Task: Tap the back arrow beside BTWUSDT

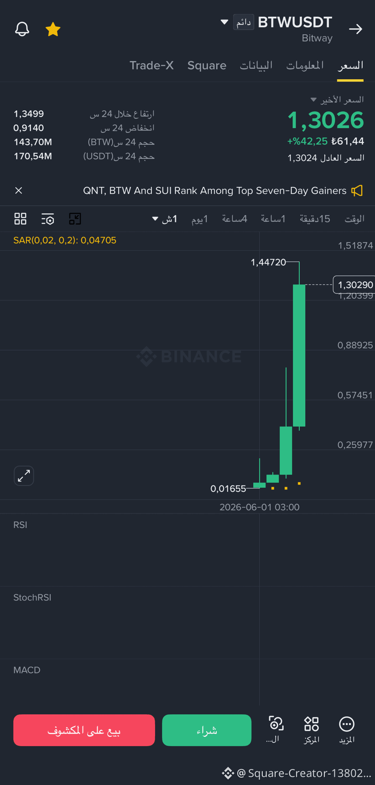Action: (x=355, y=29)
